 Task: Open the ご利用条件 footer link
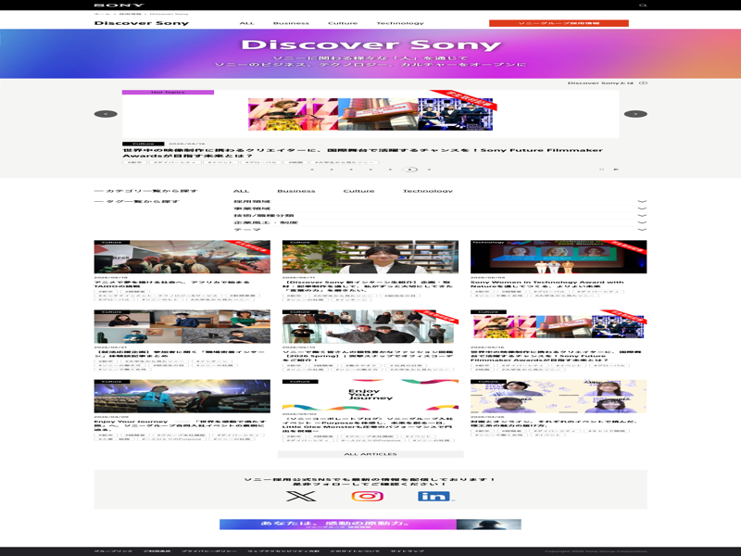[x=157, y=551]
